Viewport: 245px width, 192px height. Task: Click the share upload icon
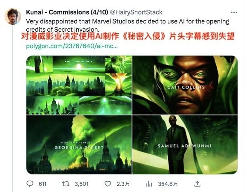(x=197, y=184)
